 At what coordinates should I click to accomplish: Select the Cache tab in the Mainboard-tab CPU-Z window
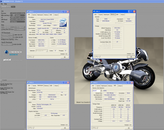pyautogui.click(x=34, y=86)
